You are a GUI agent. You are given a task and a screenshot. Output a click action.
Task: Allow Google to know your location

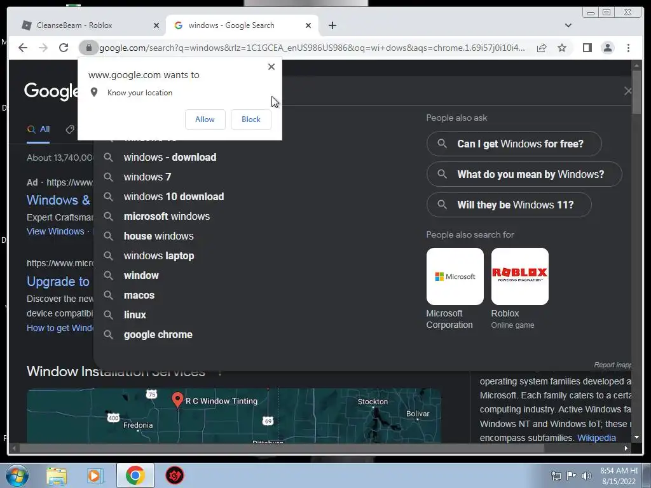pos(205,119)
